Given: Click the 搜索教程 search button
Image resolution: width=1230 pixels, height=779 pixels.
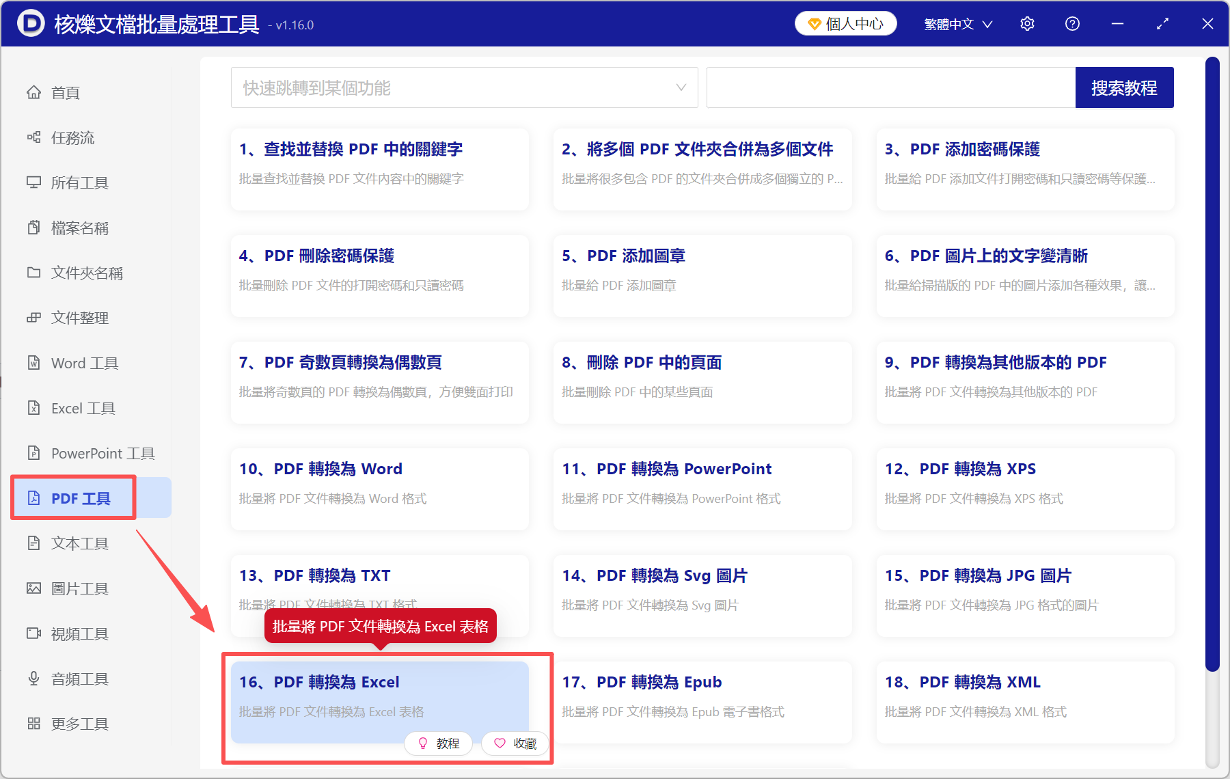Looking at the screenshot, I should point(1124,87).
